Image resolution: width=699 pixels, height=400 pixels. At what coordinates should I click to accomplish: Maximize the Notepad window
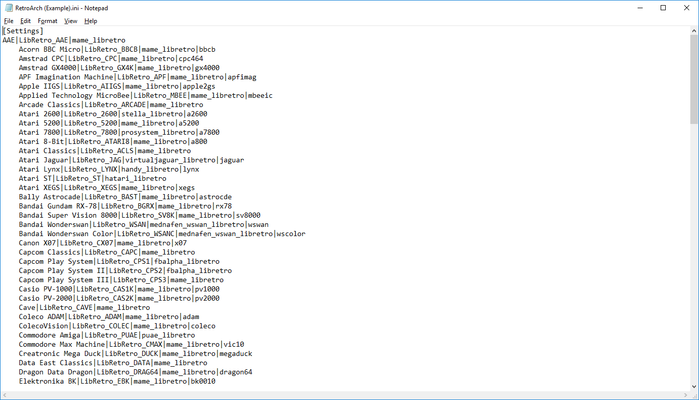click(663, 8)
